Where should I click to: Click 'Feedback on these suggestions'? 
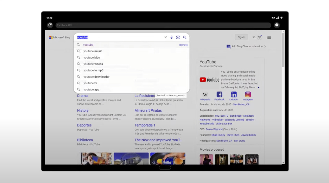click(x=171, y=95)
